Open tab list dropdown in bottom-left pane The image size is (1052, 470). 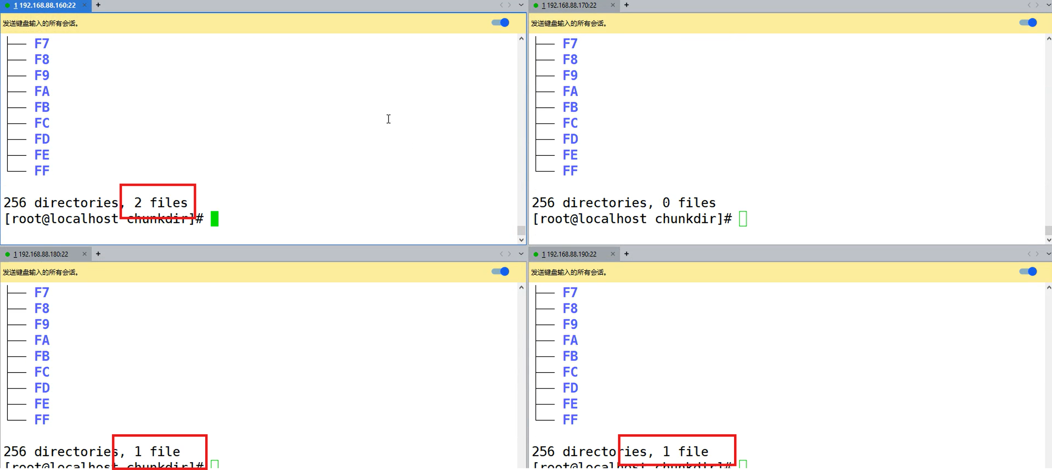click(x=521, y=254)
